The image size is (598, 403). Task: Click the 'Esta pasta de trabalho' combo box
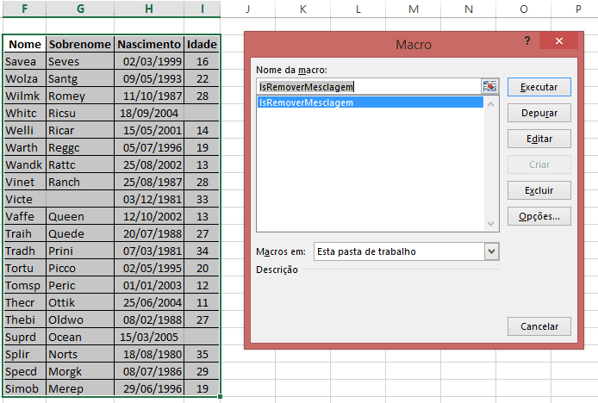click(406, 251)
